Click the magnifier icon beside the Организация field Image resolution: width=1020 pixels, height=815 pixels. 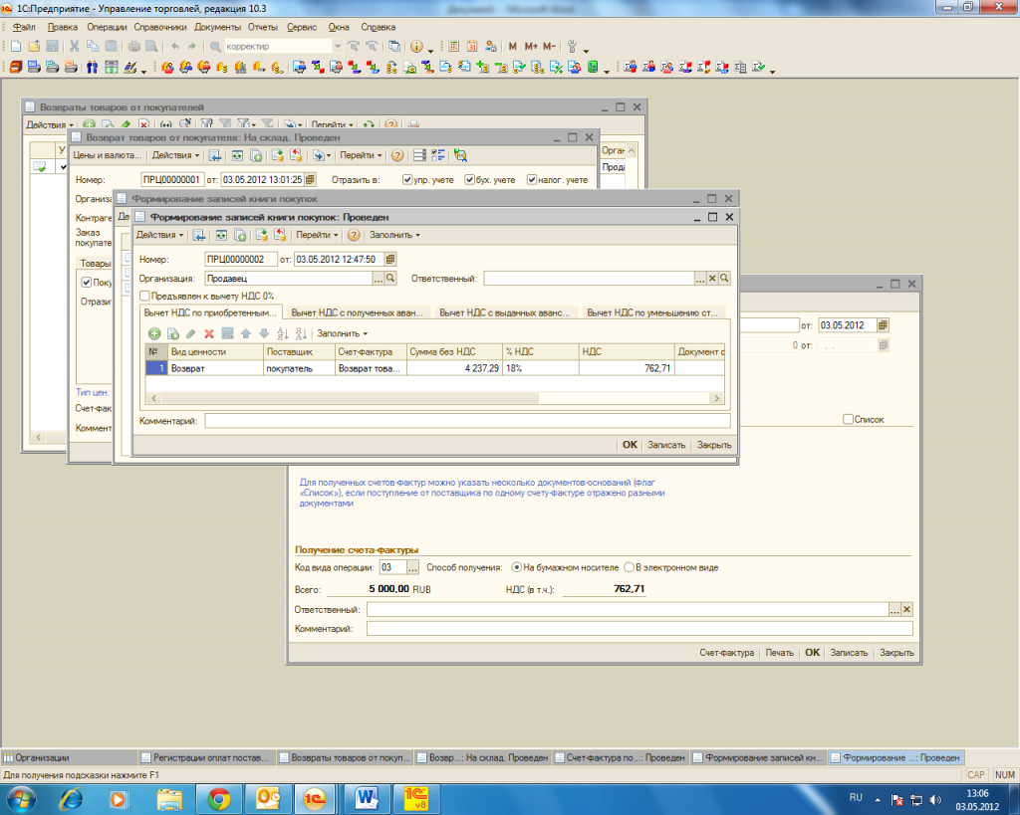(x=390, y=279)
